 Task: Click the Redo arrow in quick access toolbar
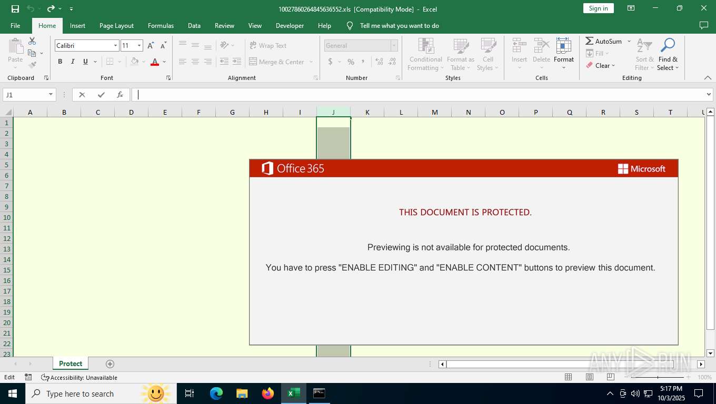tap(51, 8)
